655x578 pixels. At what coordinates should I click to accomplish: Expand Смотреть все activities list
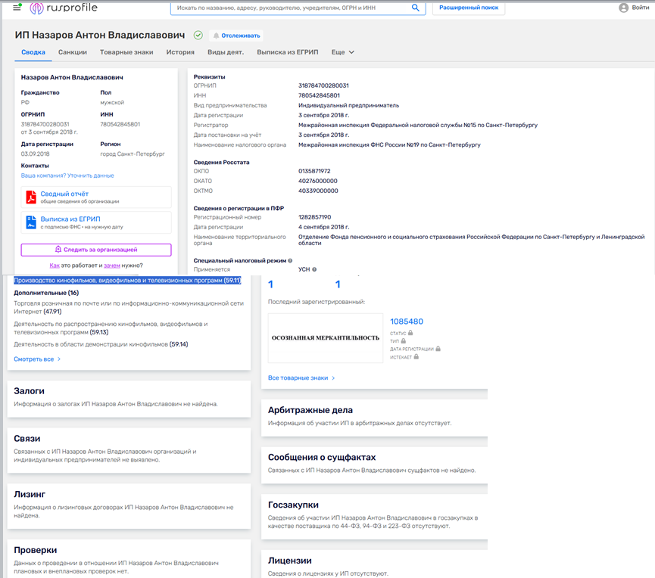[37, 359]
